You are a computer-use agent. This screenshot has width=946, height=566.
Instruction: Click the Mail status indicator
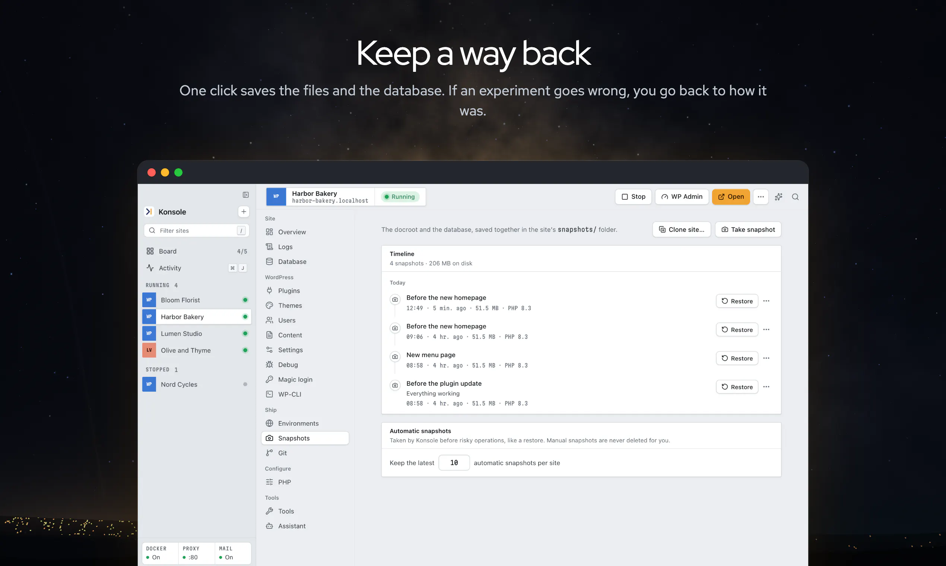point(233,553)
